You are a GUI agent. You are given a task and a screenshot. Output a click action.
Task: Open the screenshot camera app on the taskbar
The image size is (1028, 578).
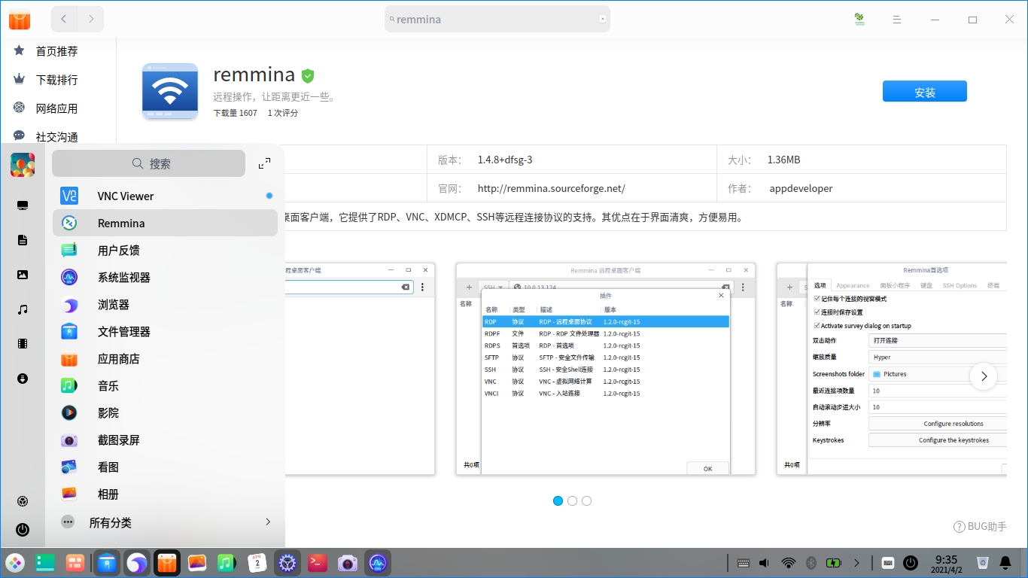[348, 563]
